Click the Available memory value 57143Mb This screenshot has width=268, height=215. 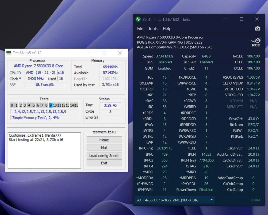[x=110, y=73]
